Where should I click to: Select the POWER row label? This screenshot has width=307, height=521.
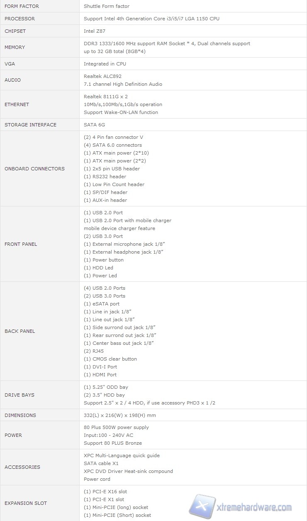(x=13, y=435)
